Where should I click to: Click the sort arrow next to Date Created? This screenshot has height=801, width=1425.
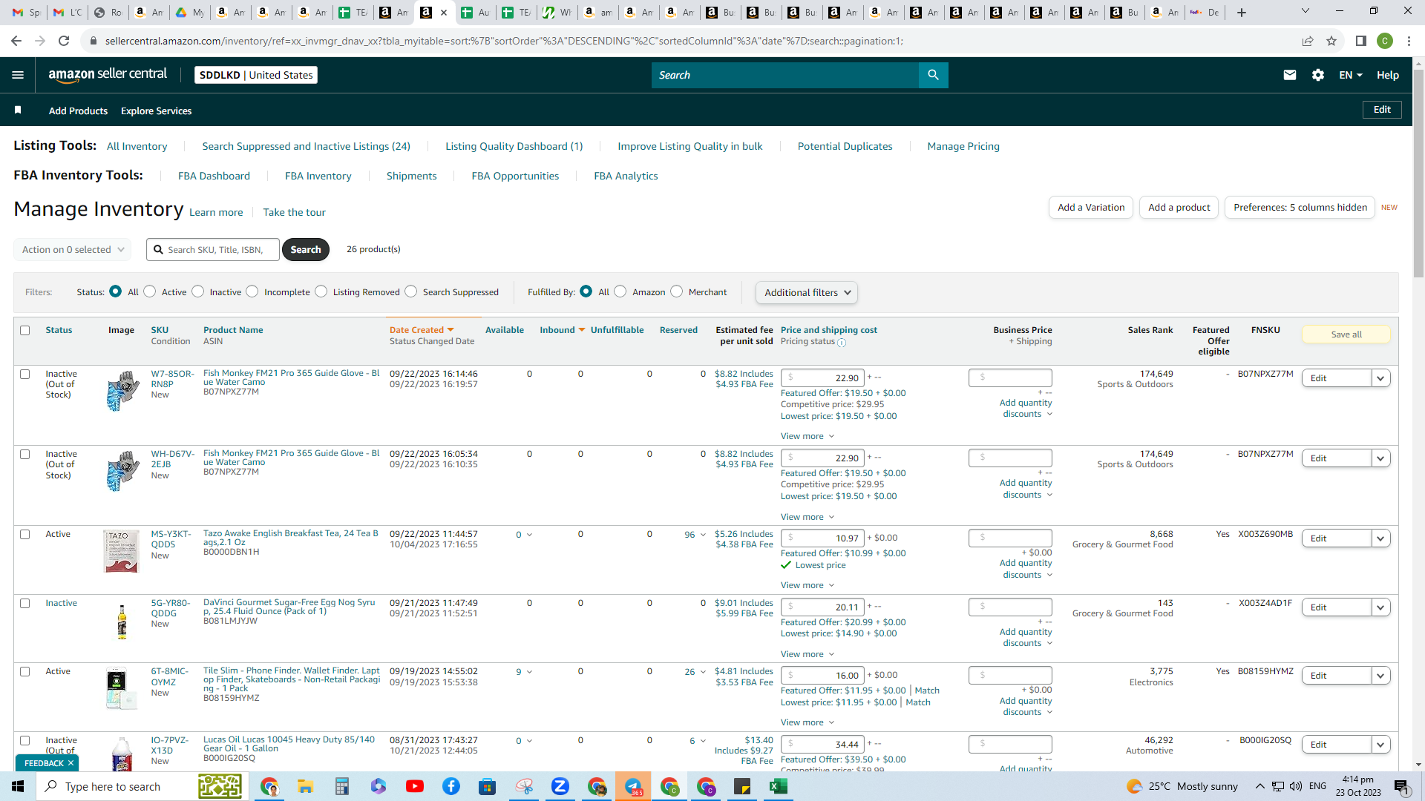point(451,330)
